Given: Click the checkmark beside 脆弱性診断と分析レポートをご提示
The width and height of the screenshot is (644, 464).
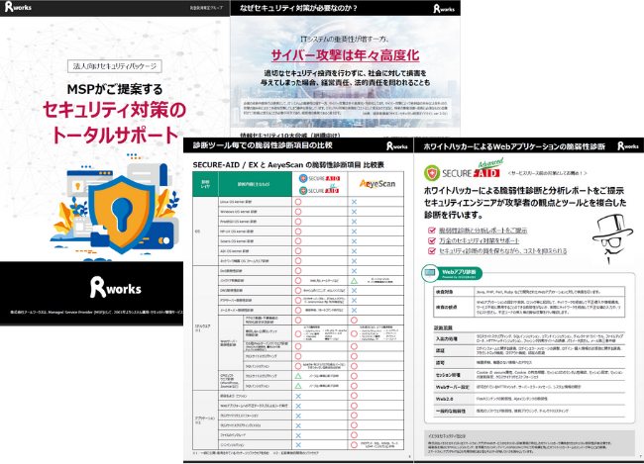Looking at the screenshot, I should pos(431,231).
